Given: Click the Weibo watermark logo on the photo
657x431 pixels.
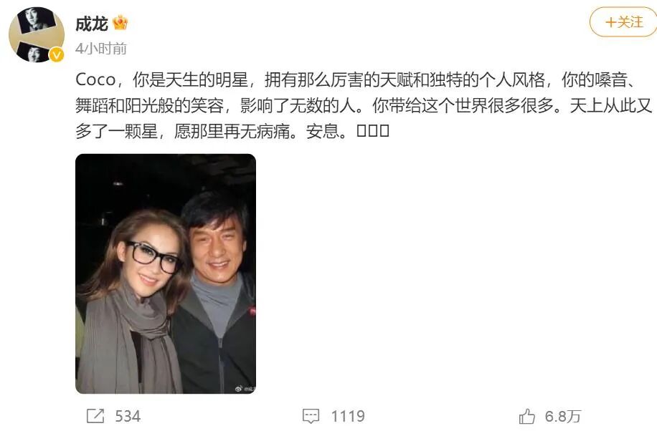Looking at the screenshot, I should pos(240,389).
